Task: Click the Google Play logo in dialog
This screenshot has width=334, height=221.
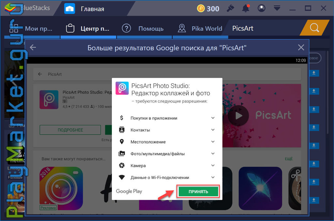Action: coord(129,191)
